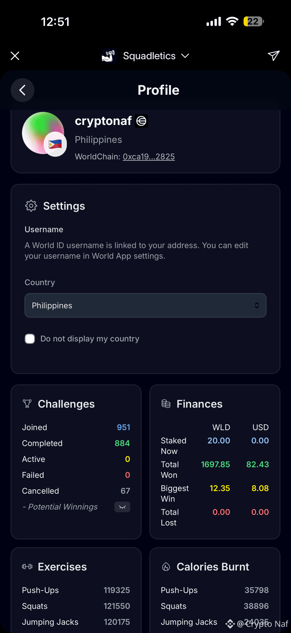
Task: Reveal Potential Winnings with the eye toggle
Action: click(x=122, y=507)
